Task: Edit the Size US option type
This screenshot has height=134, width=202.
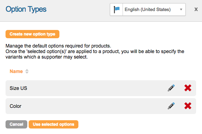Action: point(171,88)
